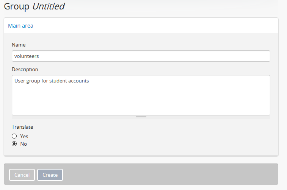Click the Translate section label
Screen dimensions: 287x190
[x=22, y=127]
